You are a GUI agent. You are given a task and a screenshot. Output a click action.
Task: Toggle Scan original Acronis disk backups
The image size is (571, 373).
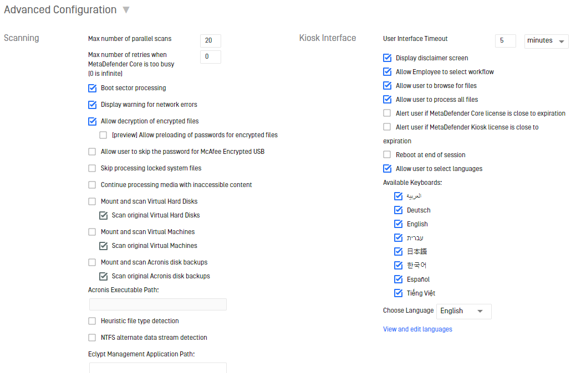pyautogui.click(x=104, y=276)
